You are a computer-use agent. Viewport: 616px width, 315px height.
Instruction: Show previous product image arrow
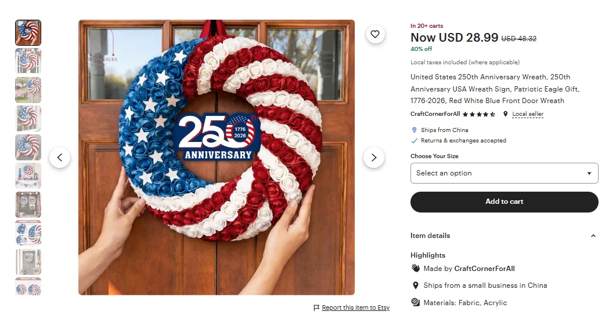click(x=60, y=157)
